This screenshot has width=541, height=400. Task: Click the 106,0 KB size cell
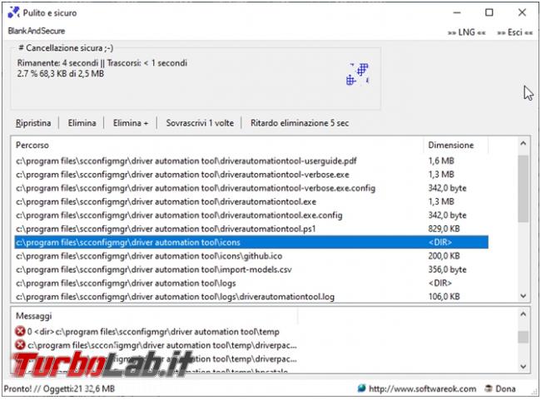(x=444, y=297)
